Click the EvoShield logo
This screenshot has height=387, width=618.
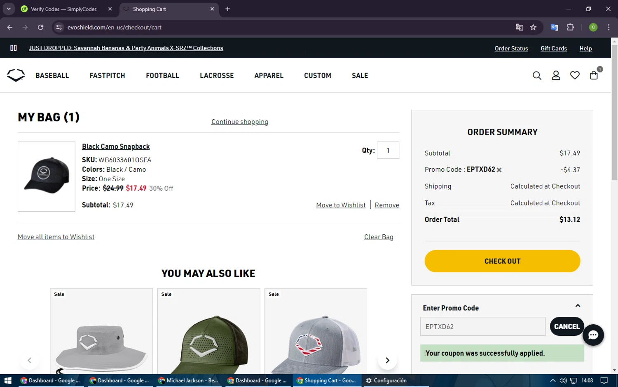coord(16,75)
